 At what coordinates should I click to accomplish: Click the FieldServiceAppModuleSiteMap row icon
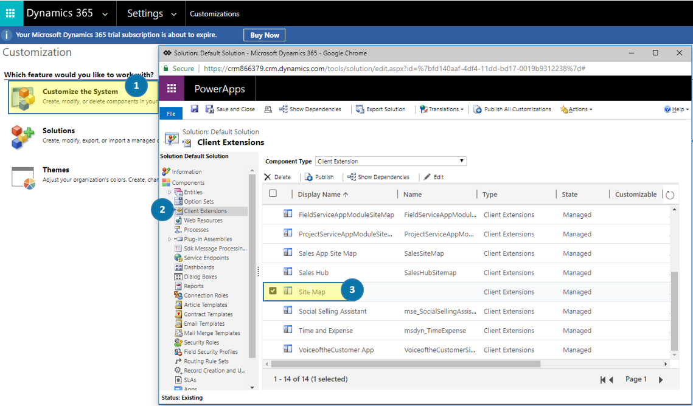click(x=288, y=213)
